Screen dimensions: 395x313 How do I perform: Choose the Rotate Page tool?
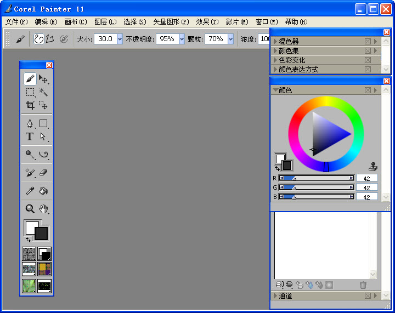pos(43,154)
